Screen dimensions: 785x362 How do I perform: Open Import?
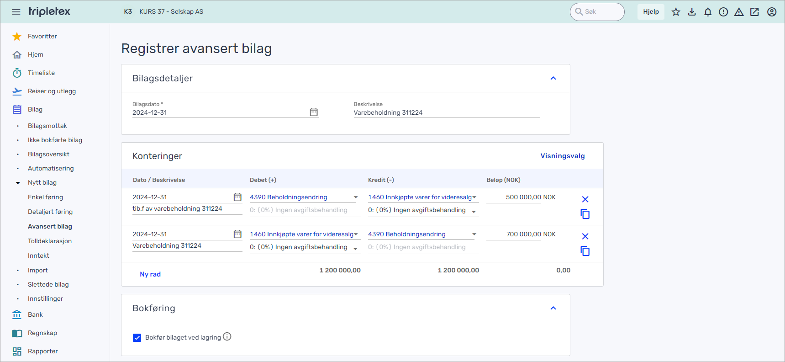(x=37, y=270)
